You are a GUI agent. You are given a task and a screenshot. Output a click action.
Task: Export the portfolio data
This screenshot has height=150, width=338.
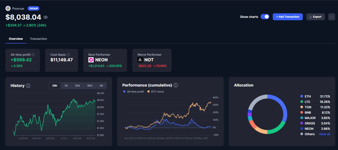point(315,17)
